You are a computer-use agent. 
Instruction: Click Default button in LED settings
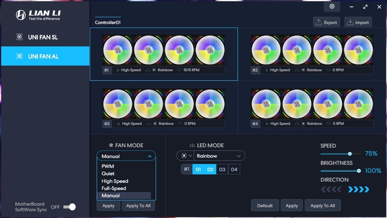click(265, 205)
